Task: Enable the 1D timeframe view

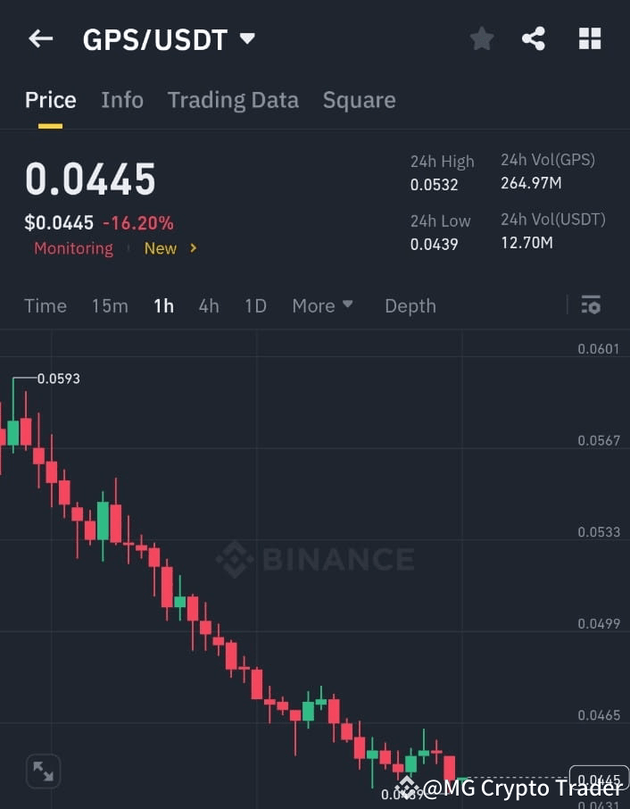Action: 255,305
